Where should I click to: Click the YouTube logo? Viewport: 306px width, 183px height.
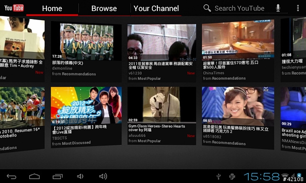[x=14, y=8]
